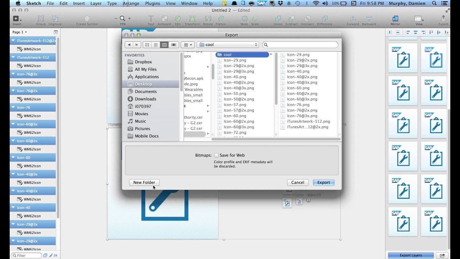
Task: Open the Layer menu
Action: 96,3
